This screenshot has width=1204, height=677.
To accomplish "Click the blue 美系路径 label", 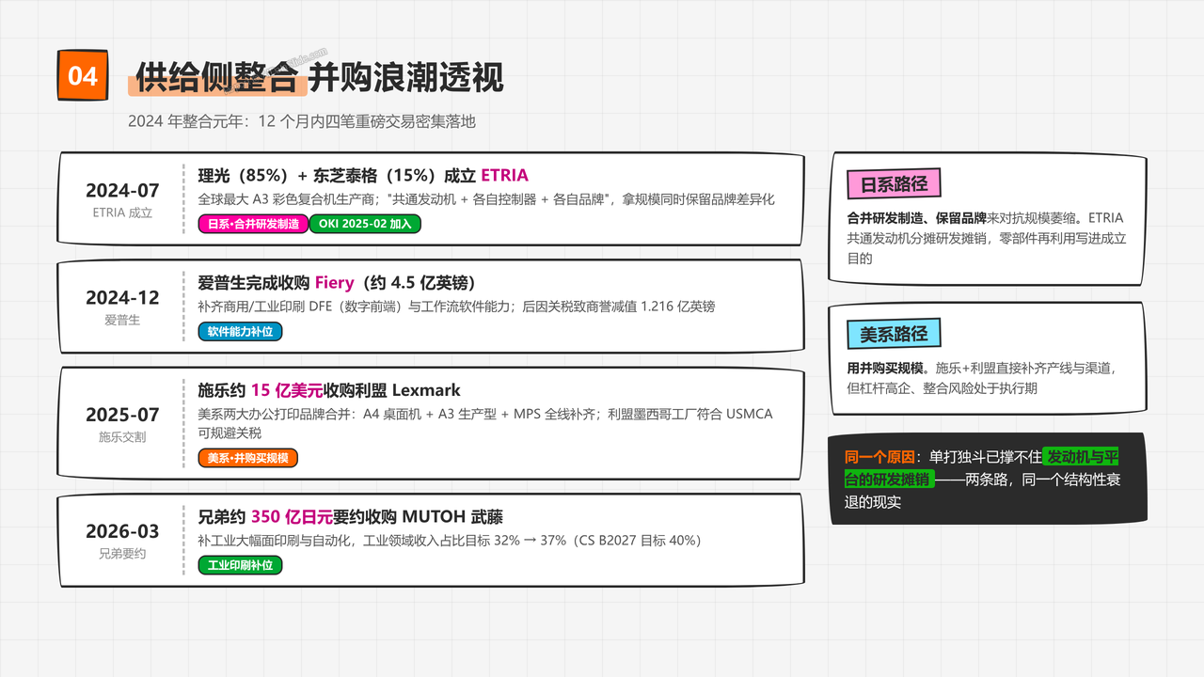I will coord(894,333).
